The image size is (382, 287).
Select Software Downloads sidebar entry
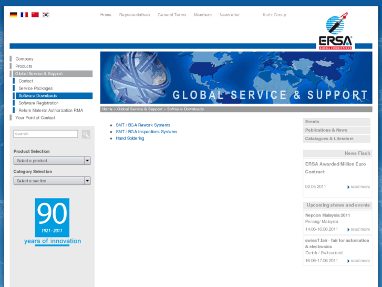pyautogui.click(x=54, y=96)
